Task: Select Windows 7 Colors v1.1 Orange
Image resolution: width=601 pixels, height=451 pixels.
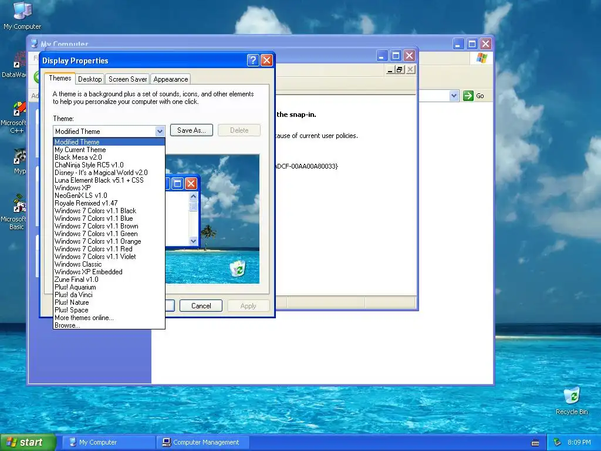Action: coord(109,241)
